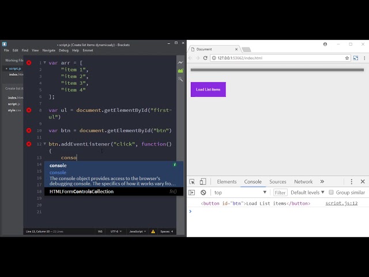Bookmark this page with the star icon

(x=347, y=58)
